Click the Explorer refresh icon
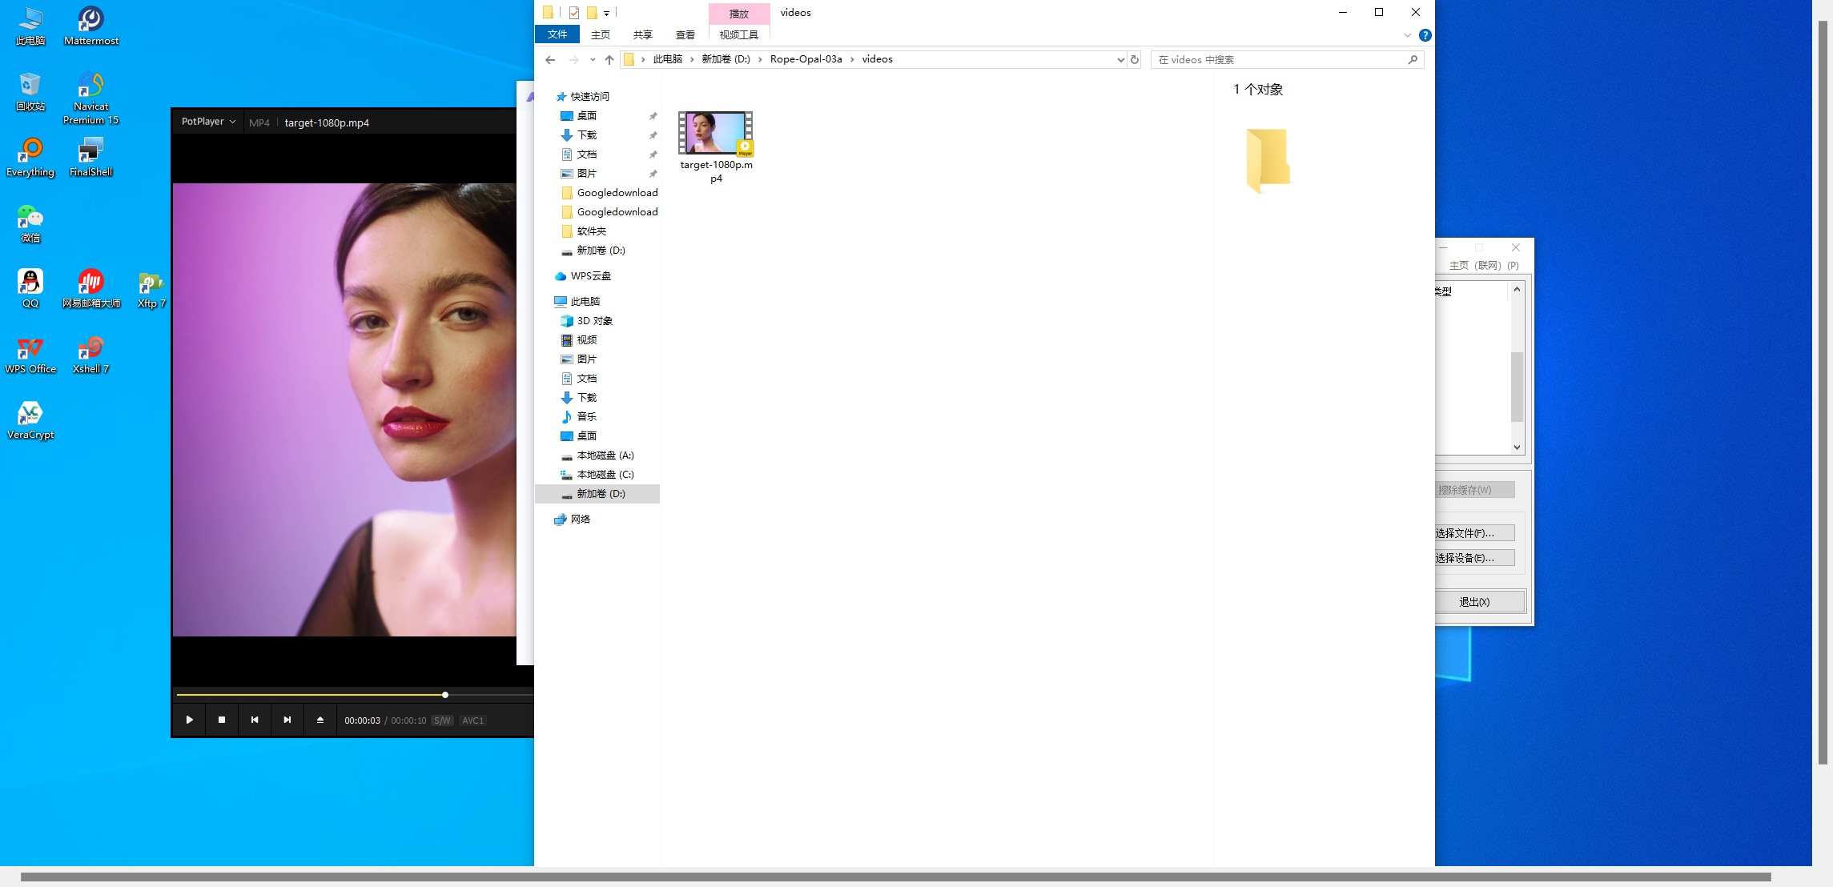Screen dimensions: 1833x887 [1135, 59]
